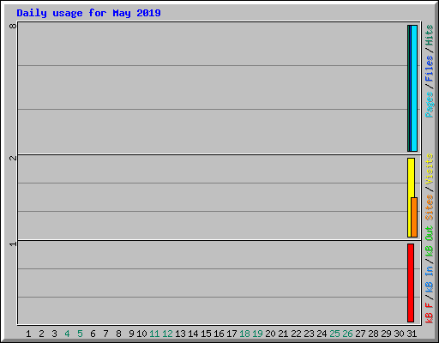Click the cyan Pages bar for day 31
The height and width of the screenshot is (343, 439).
point(414,88)
